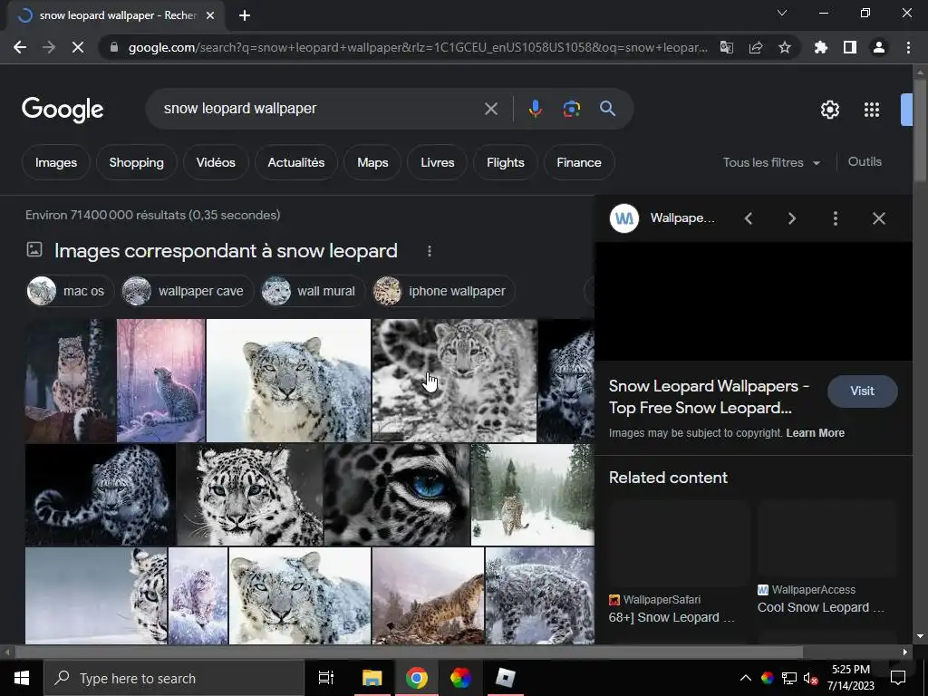Stop loading the page
The image size is (928, 696).
(78, 47)
